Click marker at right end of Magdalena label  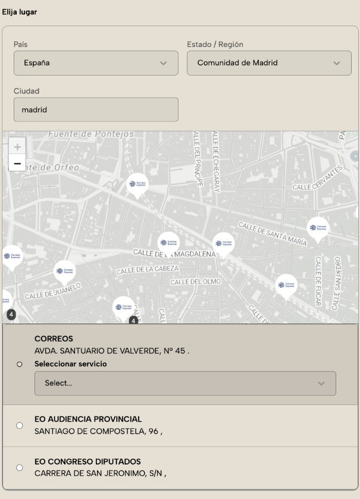point(223,243)
